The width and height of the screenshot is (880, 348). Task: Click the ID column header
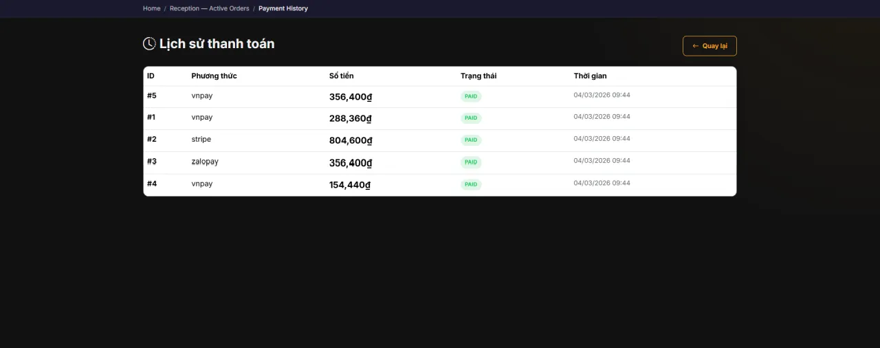[151, 76]
